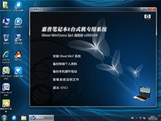
Task: Open the file explorer taskbar icon
Action: click(x=24, y=118)
